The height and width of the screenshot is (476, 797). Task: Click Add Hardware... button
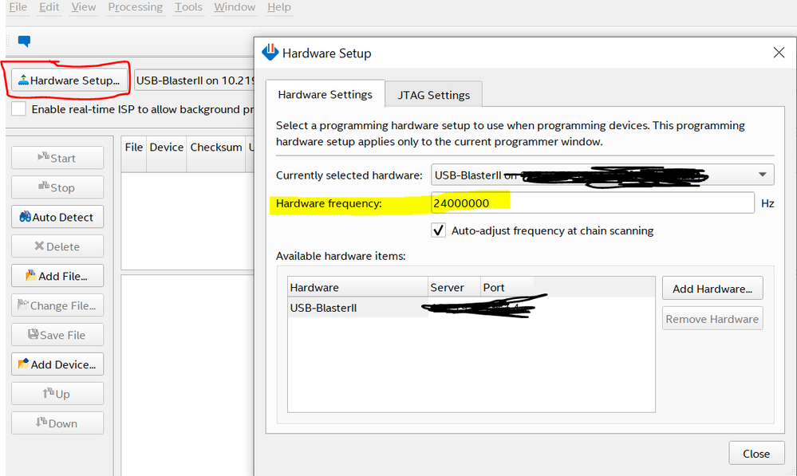pyautogui.click(x=712, y=289)
